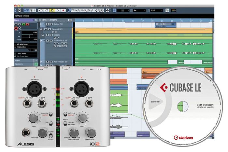Click bar 25 on the ruler

click(x=182, y=21)
